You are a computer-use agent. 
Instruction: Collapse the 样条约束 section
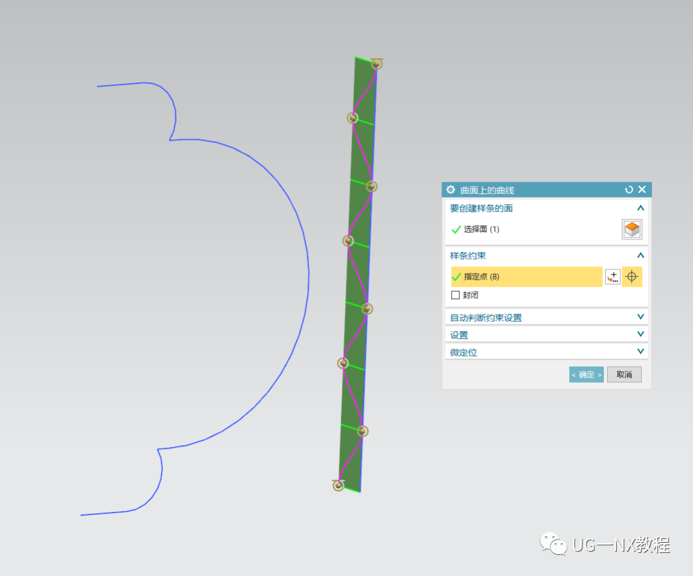pos(640,256)
